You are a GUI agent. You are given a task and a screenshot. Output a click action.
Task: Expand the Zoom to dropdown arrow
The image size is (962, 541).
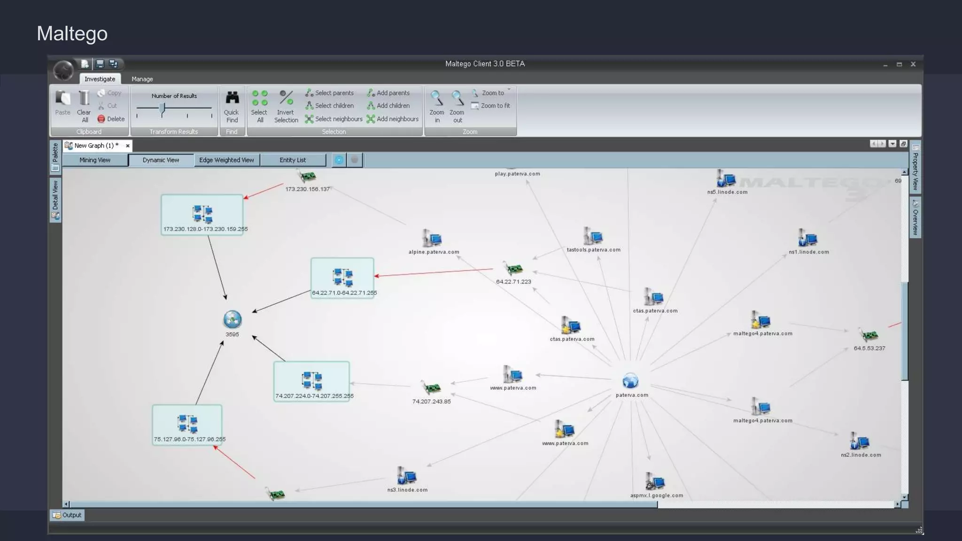509,90
